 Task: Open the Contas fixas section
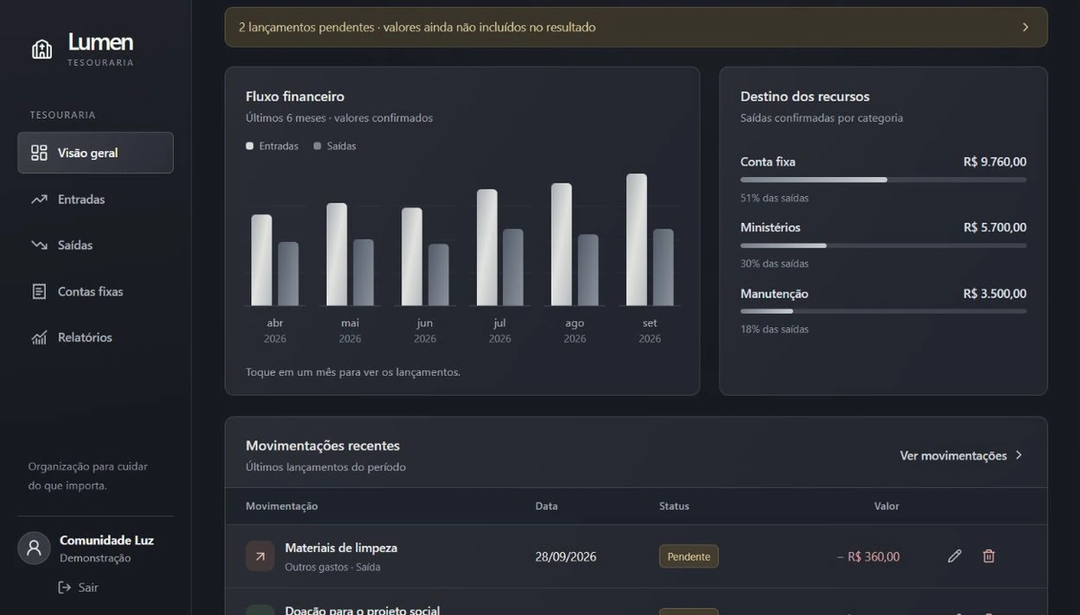click(x=95, y=291)
